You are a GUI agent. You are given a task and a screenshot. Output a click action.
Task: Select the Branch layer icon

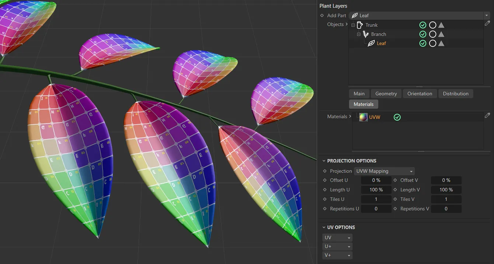tap(365, 34)
